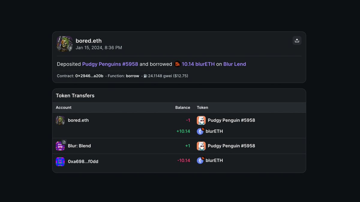Click the share/export icon on the transaction card
Screen dimensions: 360x202
297,40
